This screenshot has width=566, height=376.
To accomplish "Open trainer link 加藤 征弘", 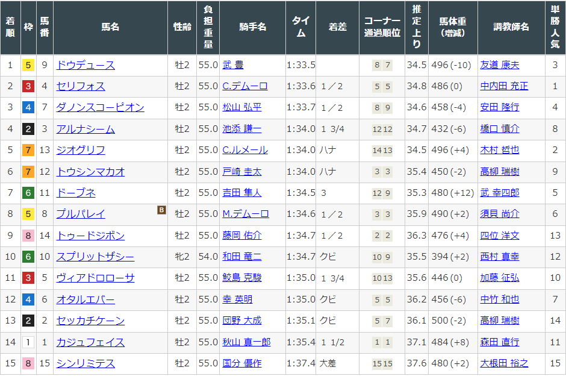I will point(500,278).
